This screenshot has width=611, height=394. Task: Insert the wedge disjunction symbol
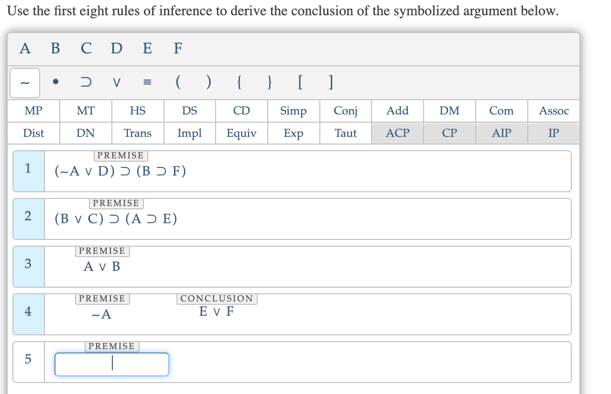coord(116,82)
